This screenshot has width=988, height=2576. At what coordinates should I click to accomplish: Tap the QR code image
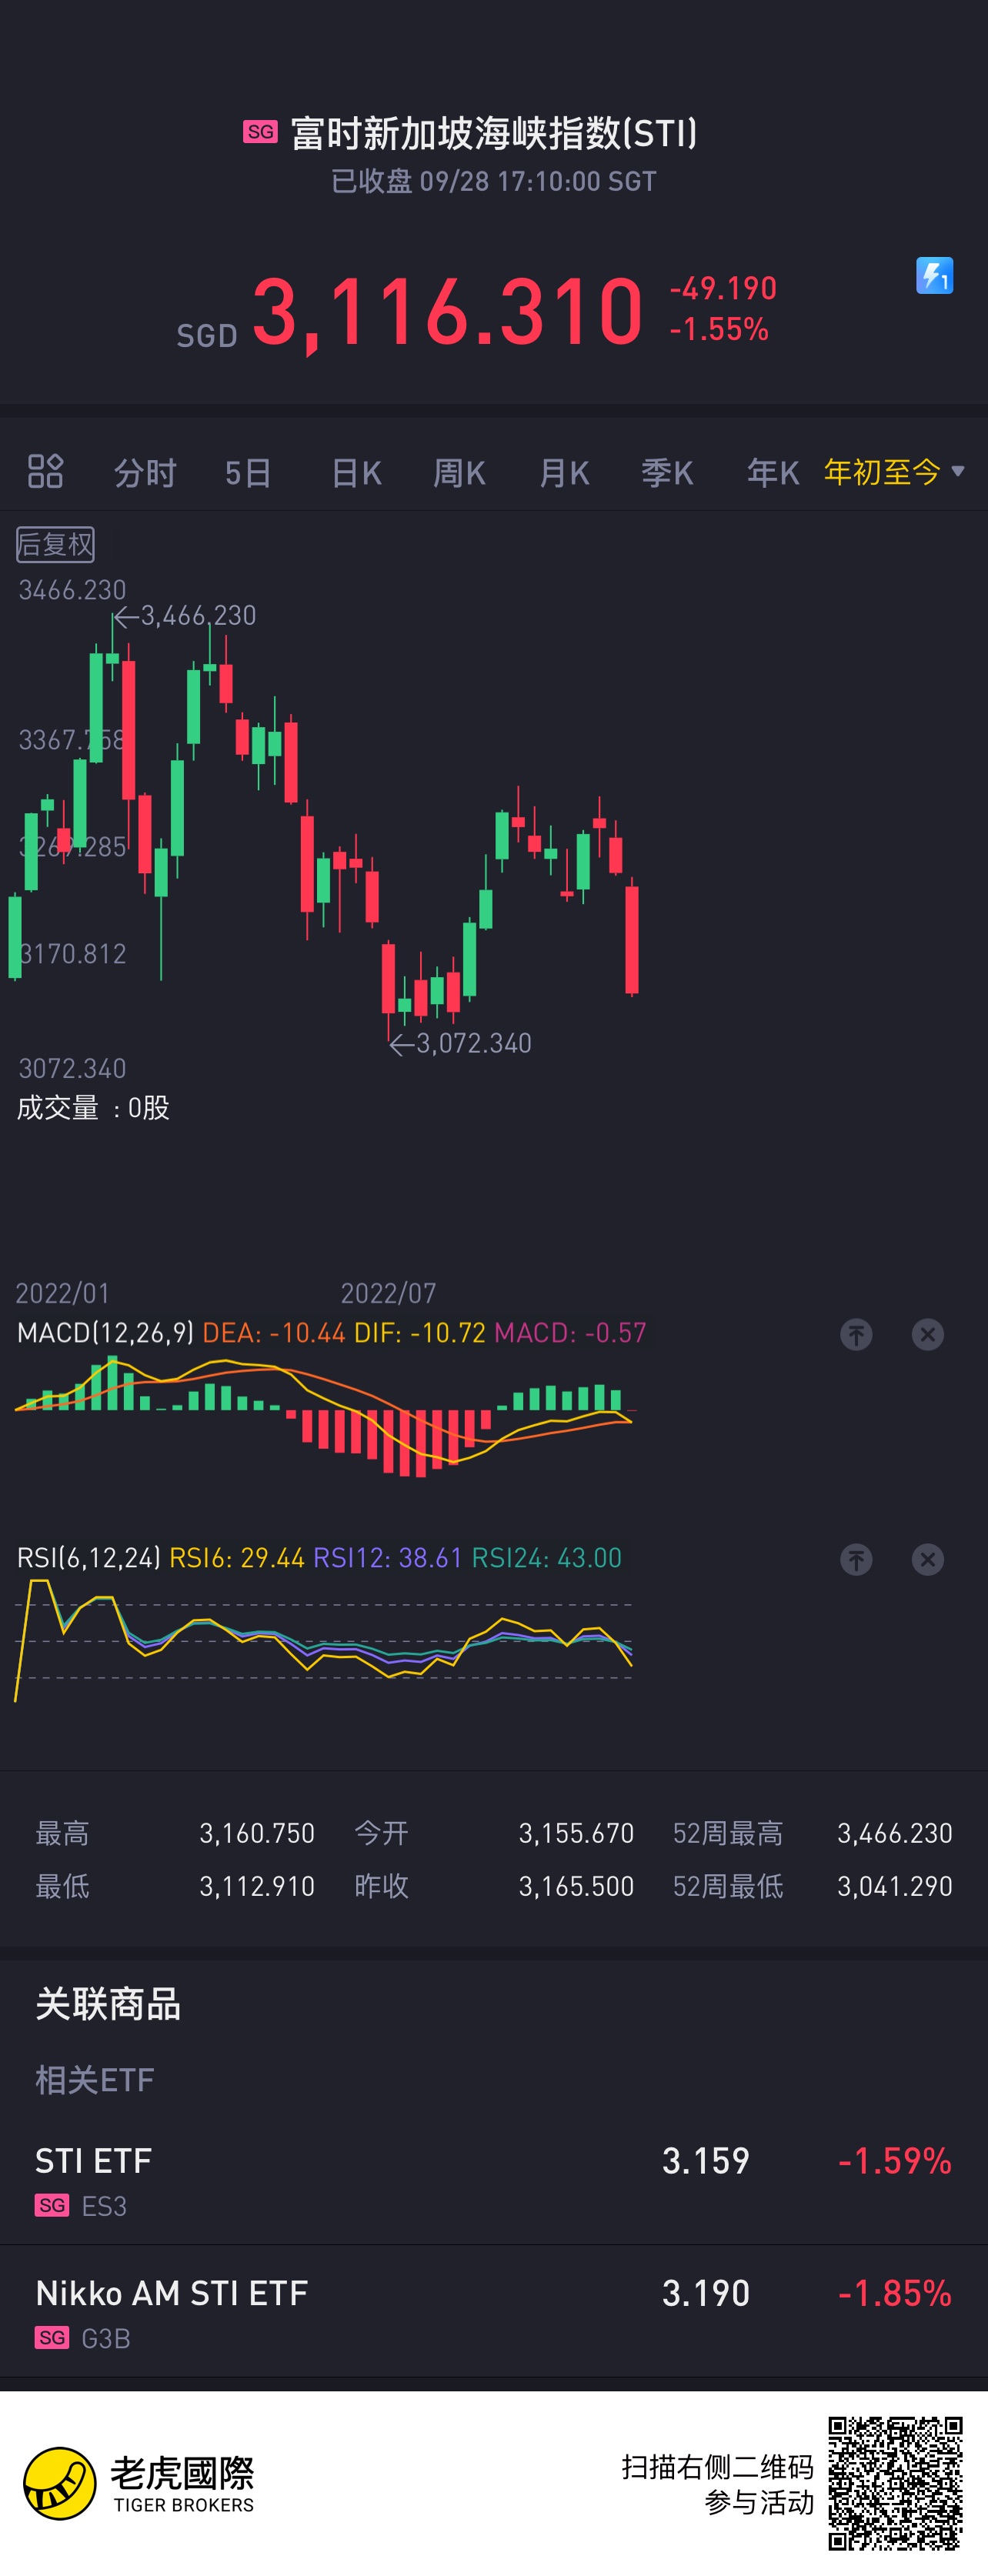(x=895, y=2483)
